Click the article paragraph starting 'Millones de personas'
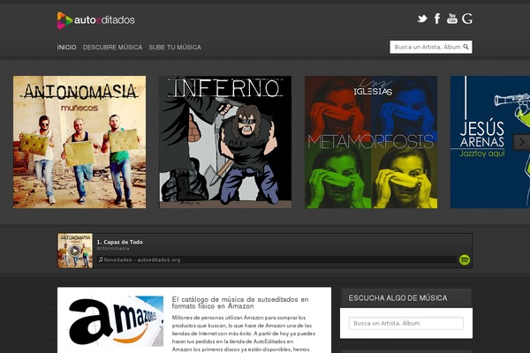This screenshot has width=530, height=353. [244, 334]
